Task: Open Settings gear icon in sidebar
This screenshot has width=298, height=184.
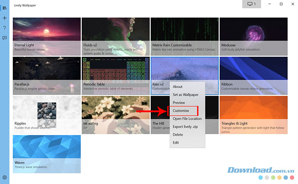Action: point(5,177)
